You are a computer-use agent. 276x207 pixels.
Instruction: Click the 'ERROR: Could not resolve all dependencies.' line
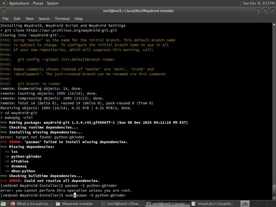[50, 181]
